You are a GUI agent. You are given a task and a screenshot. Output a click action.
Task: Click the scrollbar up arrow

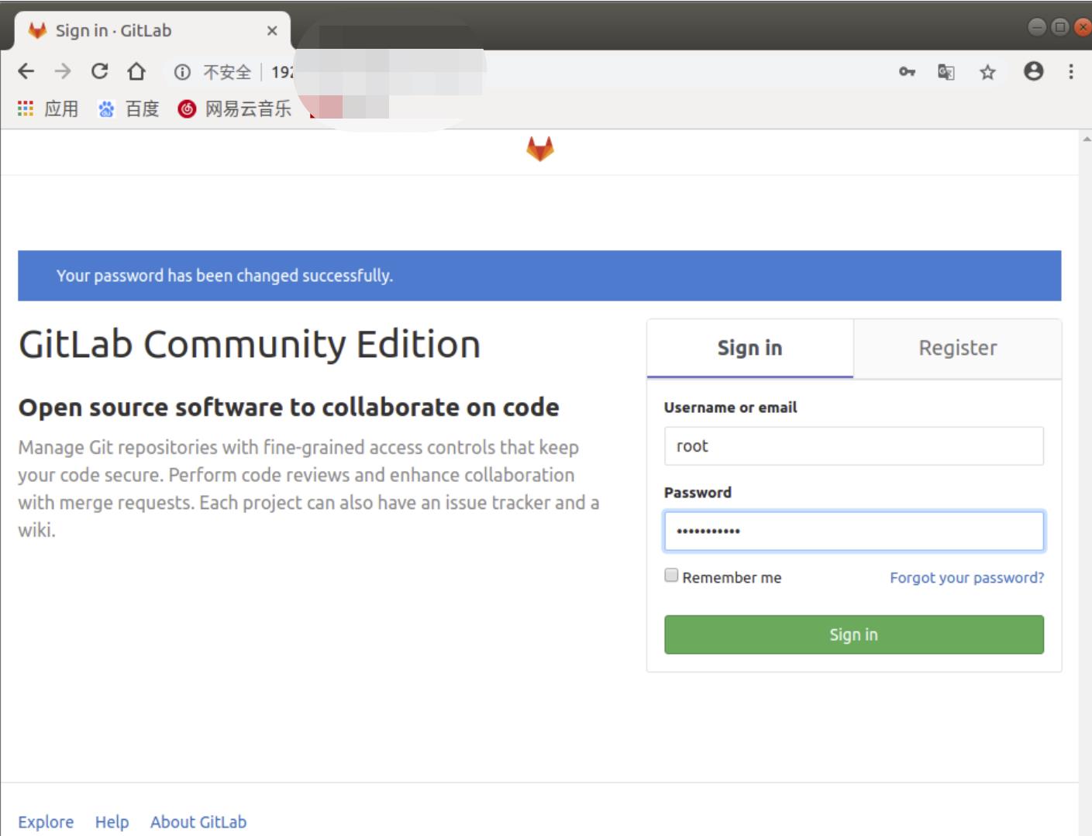point(1086,139)
